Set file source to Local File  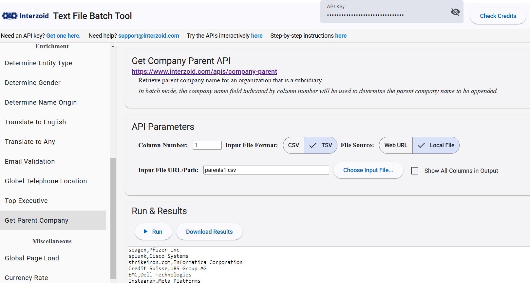coord(436,145)
